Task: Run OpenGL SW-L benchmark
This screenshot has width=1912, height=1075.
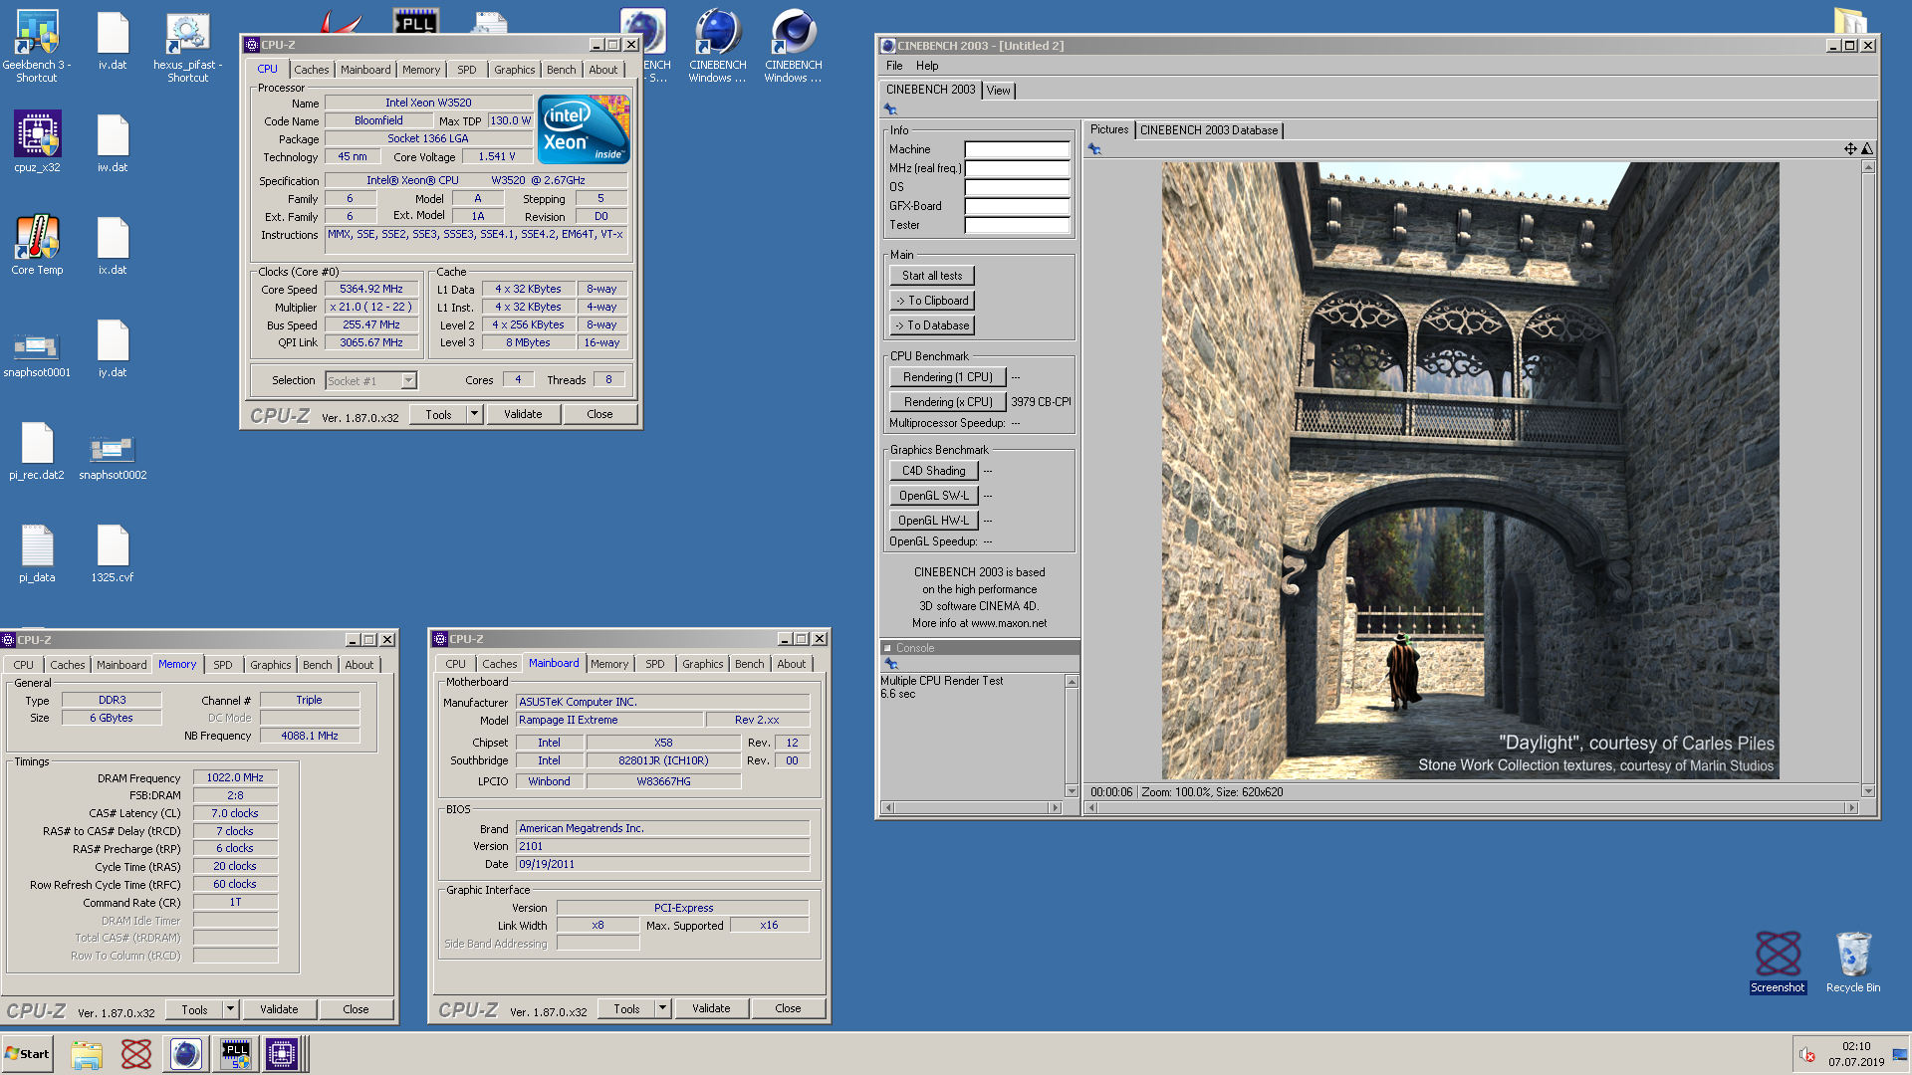Action: [934, 496]
